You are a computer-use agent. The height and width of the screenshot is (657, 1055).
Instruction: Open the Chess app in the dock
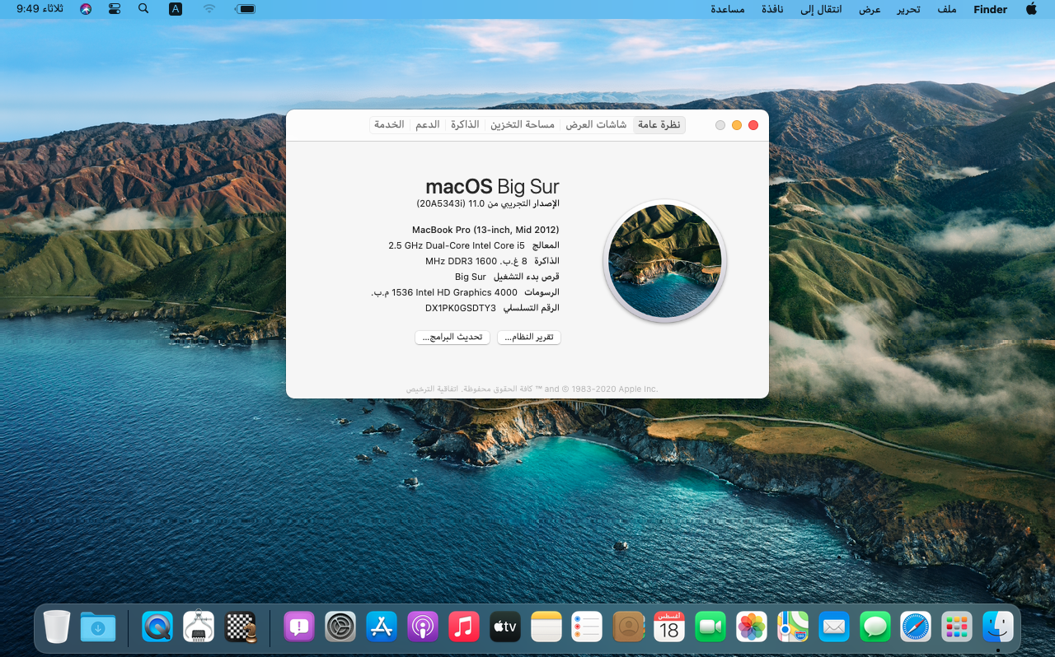point(241,627)
